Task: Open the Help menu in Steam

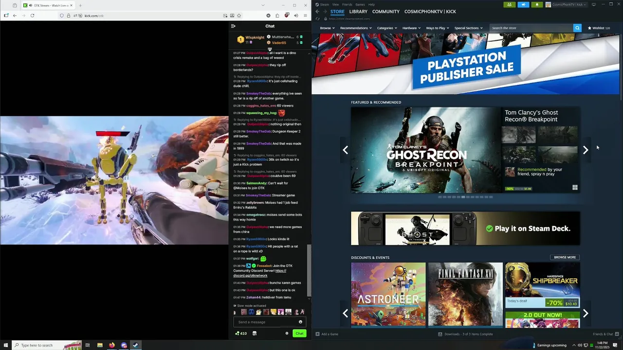Action: tap(371, 4)
